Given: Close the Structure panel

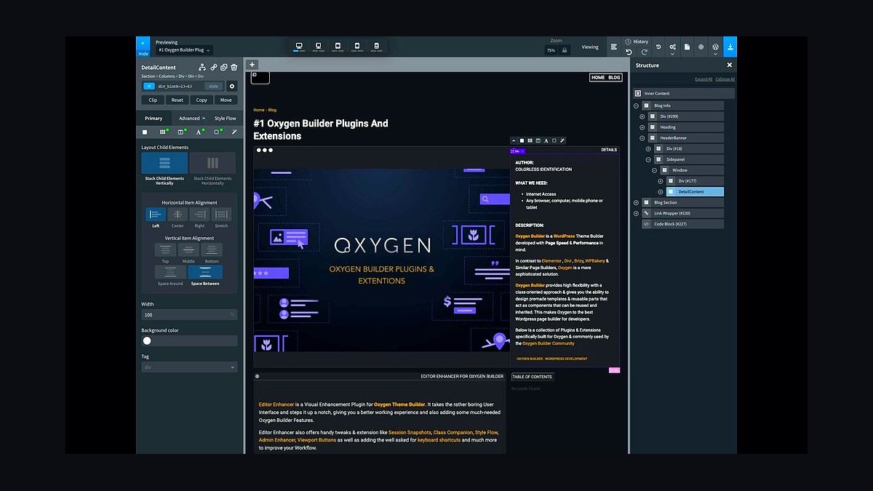Looking at the screenshot, I should (x=729, y=65).
